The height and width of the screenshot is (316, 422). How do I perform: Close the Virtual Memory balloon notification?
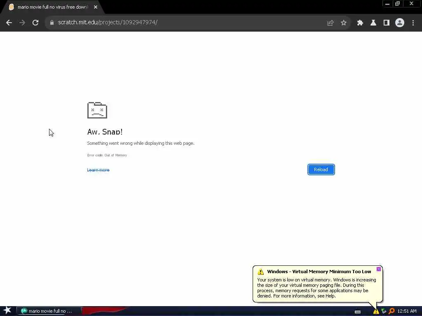379,269
